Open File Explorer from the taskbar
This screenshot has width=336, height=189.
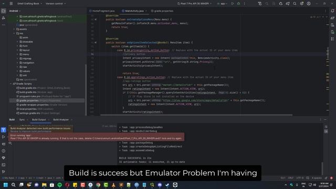44,185
